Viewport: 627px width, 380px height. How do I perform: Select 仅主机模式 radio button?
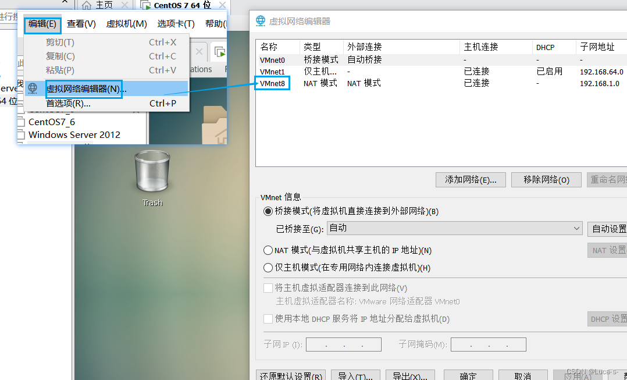click(268, 268)
